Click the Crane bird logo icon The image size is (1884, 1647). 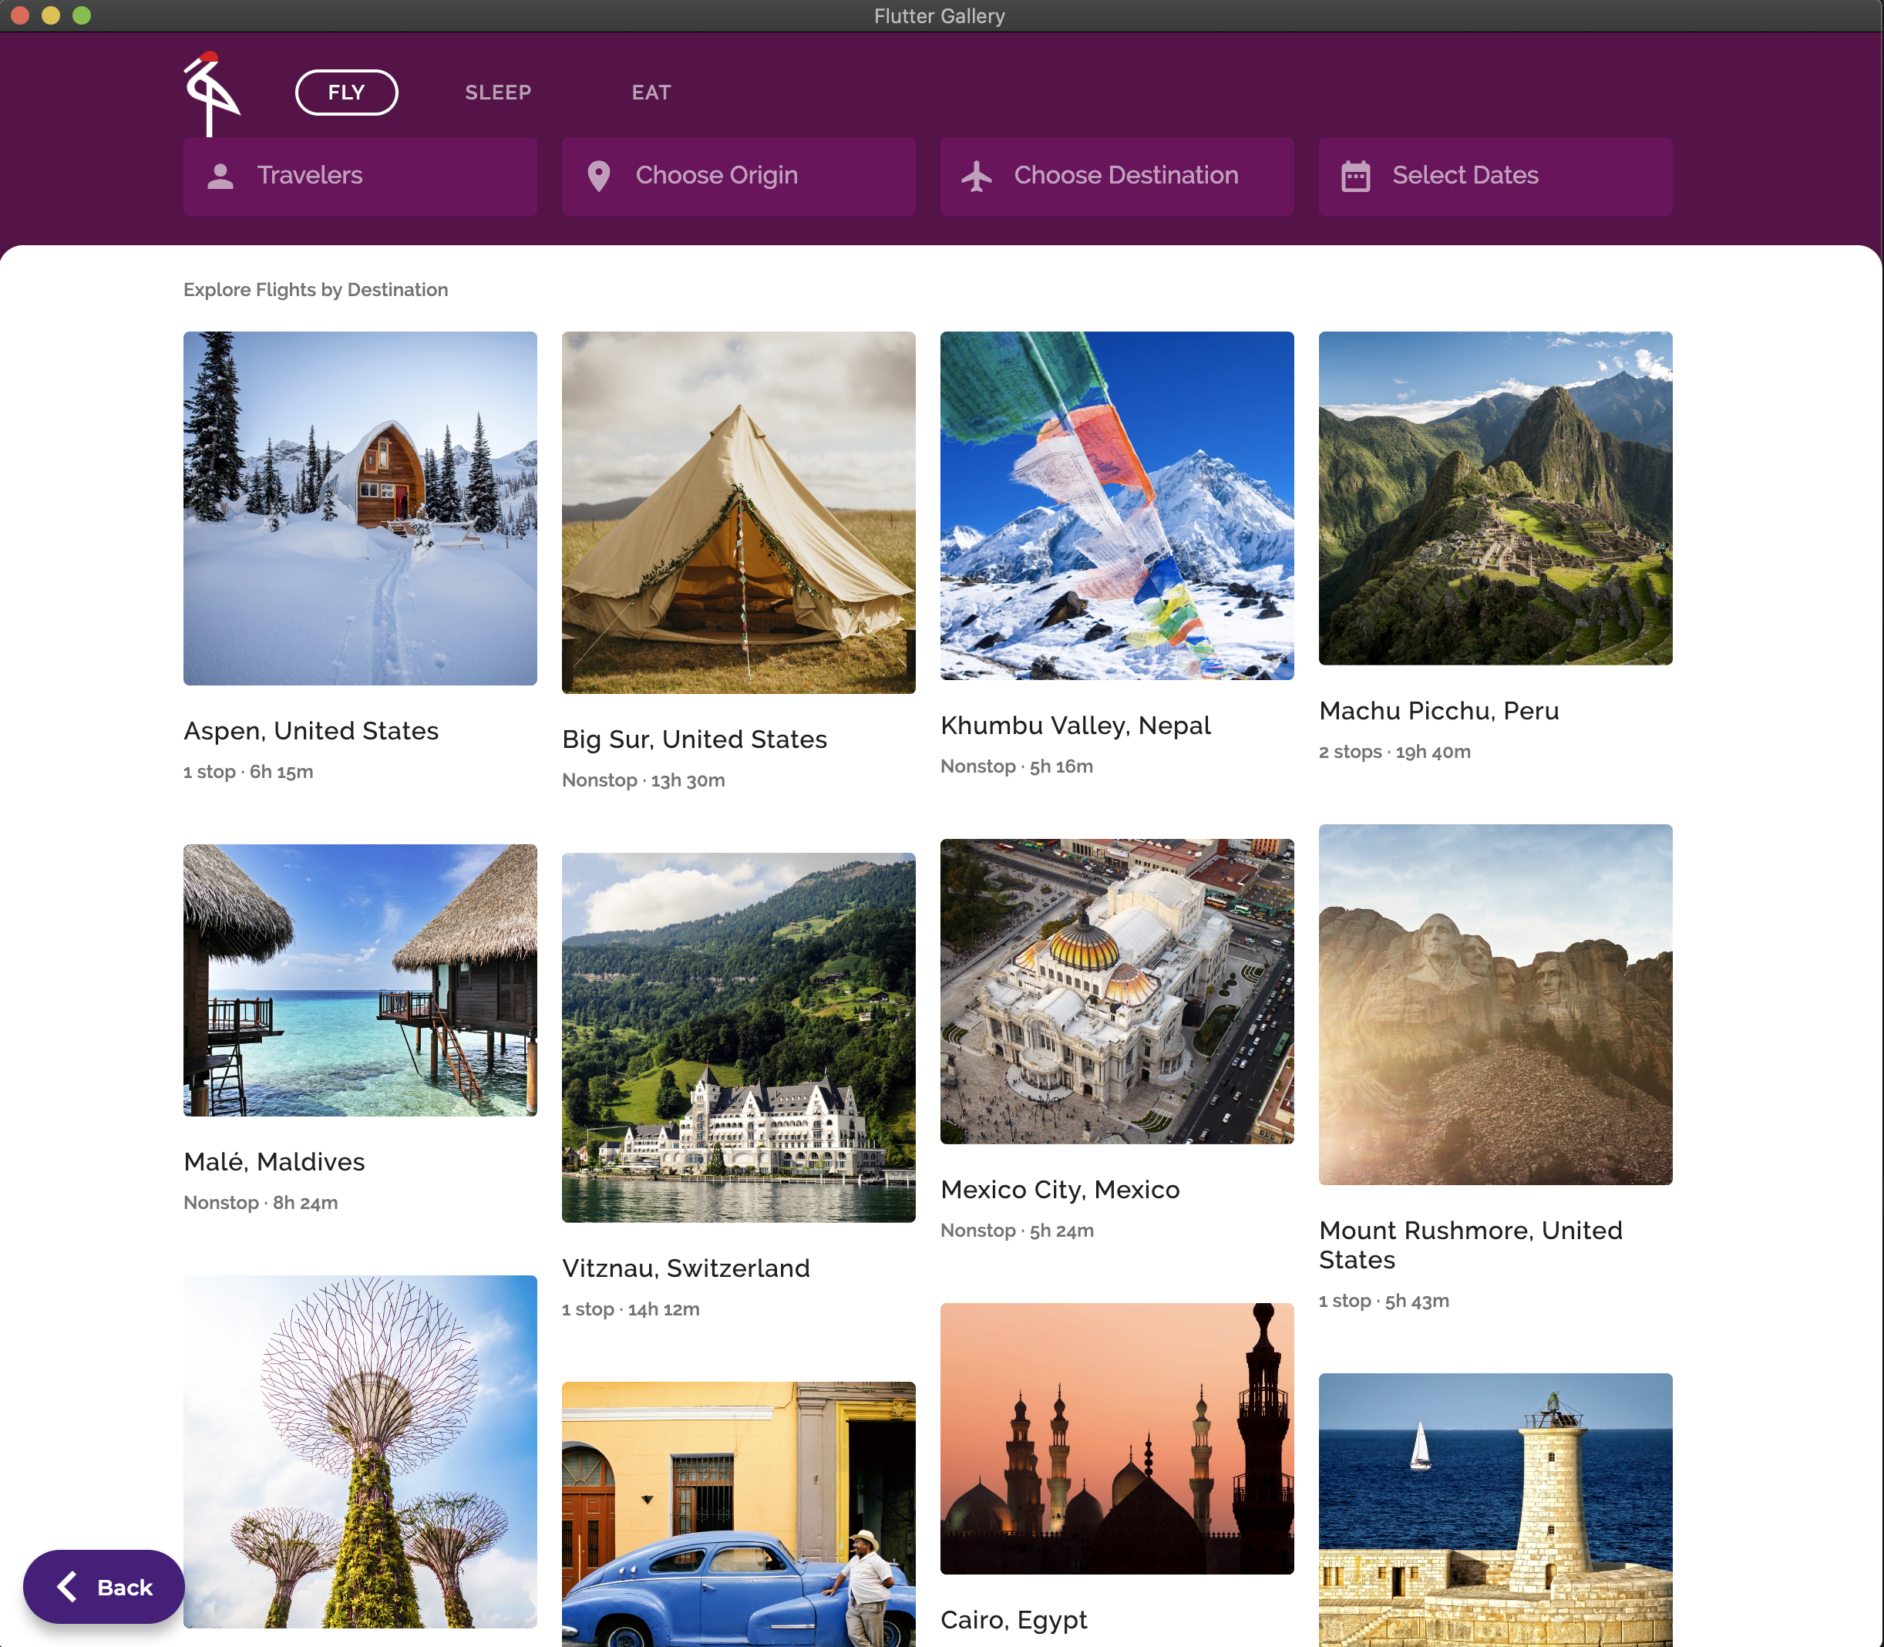(x=210, y=93)
